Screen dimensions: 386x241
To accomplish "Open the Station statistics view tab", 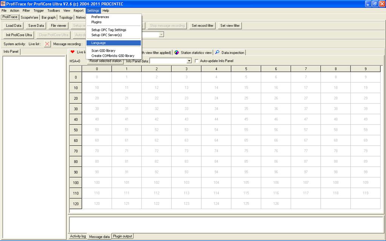I will (x=193, y=52).
